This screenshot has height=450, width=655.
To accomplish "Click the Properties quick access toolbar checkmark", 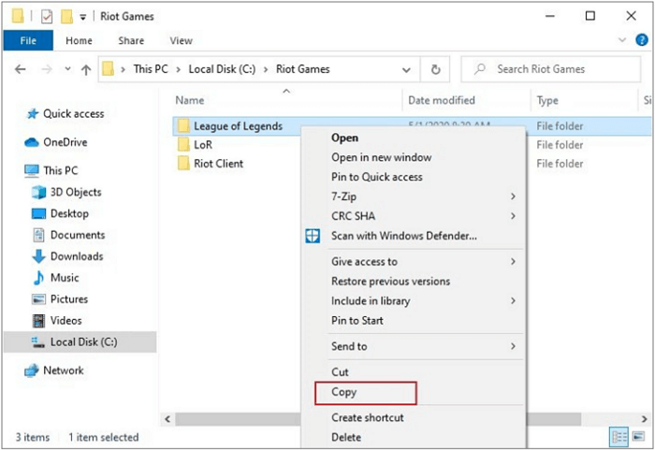I will click(45, 16).
